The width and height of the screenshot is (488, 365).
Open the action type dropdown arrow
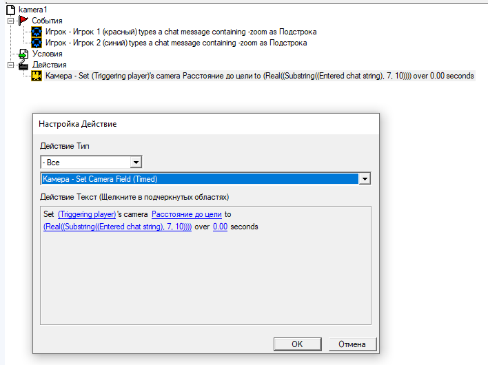click(x=365, y=179)
